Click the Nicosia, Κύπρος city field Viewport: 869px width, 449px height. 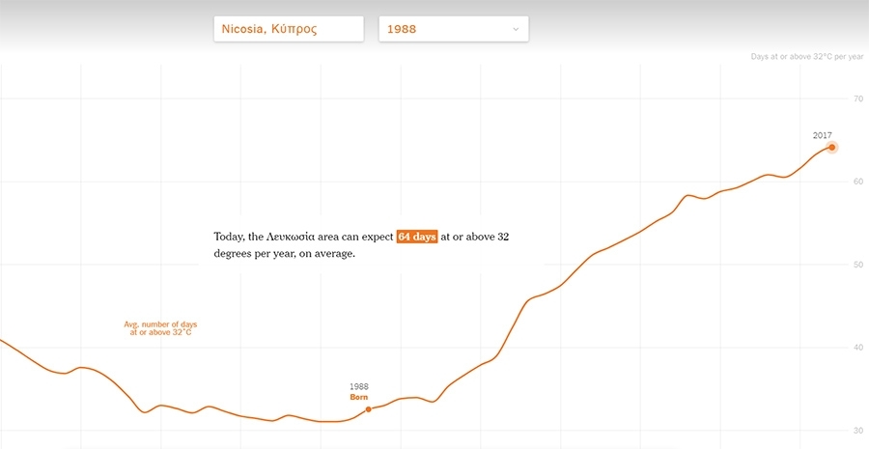pyautogui.click(x=289, y=29)
